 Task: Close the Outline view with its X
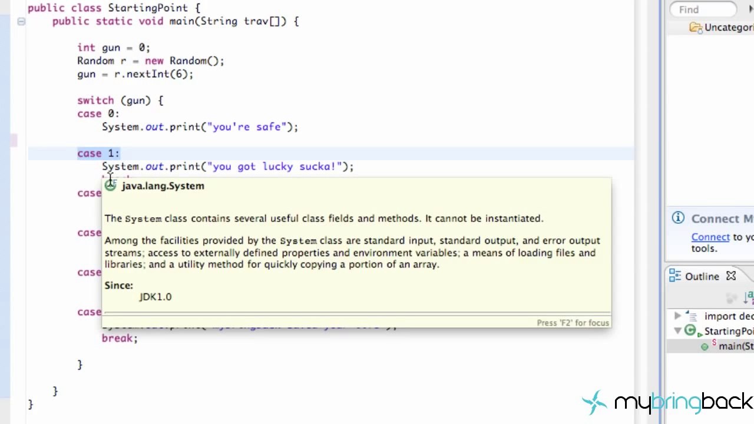pos(731,276)
